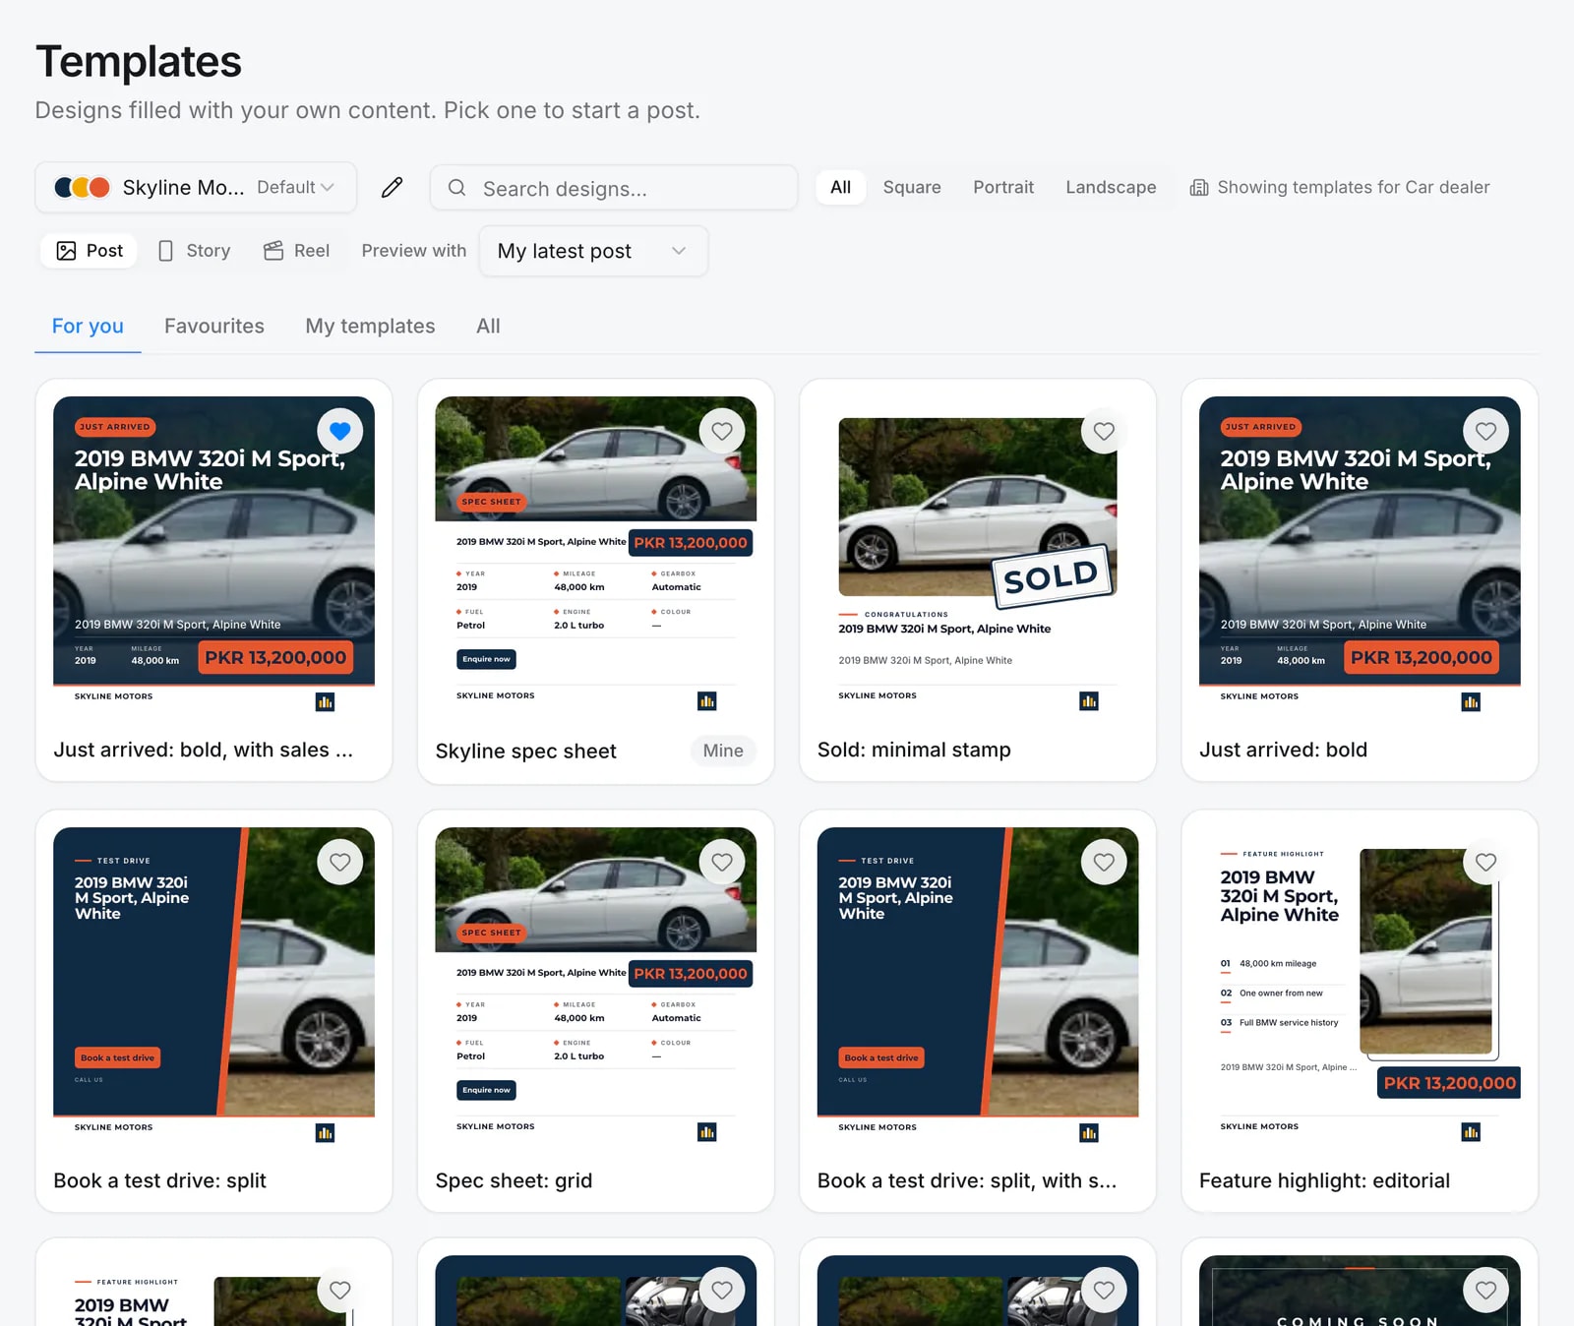This screenshot has width=1574, height=1326.
Task: Switch to the Favourites tab
Action: point(214,326)
